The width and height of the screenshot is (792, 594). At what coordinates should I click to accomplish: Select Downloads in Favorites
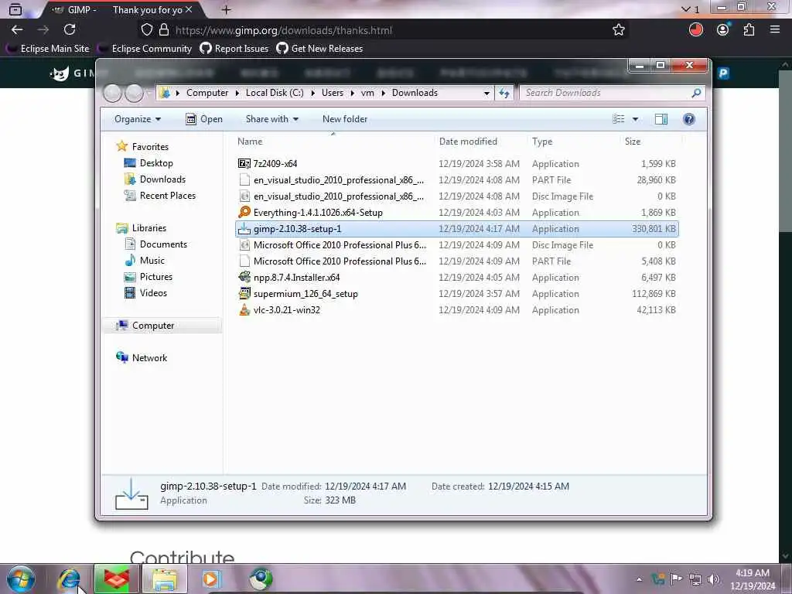tap(155, 179)
